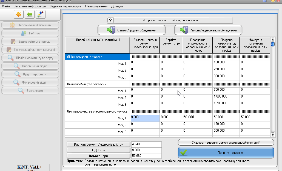The image size is (282, 171).
Task: Open the Налаштування menu
Action: 96,6
